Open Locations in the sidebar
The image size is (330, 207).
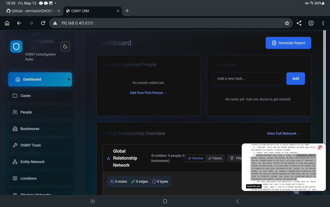[x=40, y=178]
